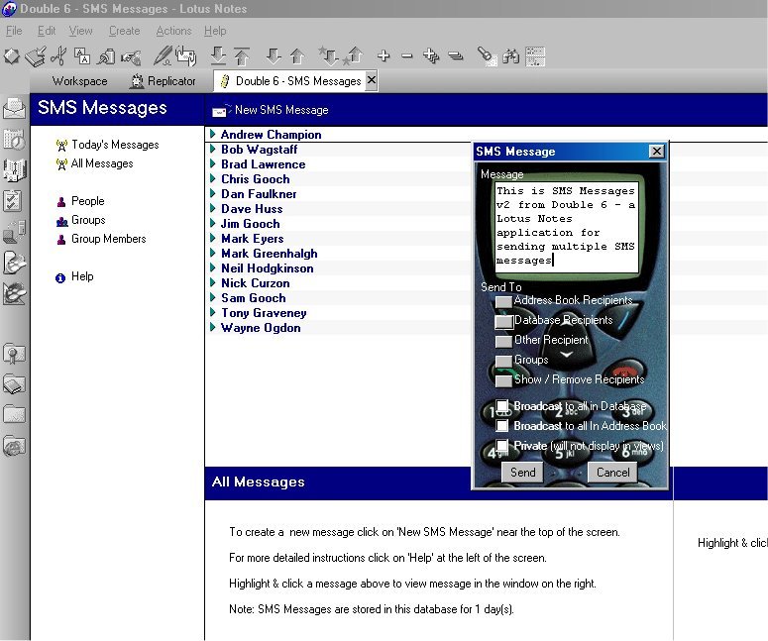
Task: Click the binoculars Find toolbar icon
Action: point(511,55)
